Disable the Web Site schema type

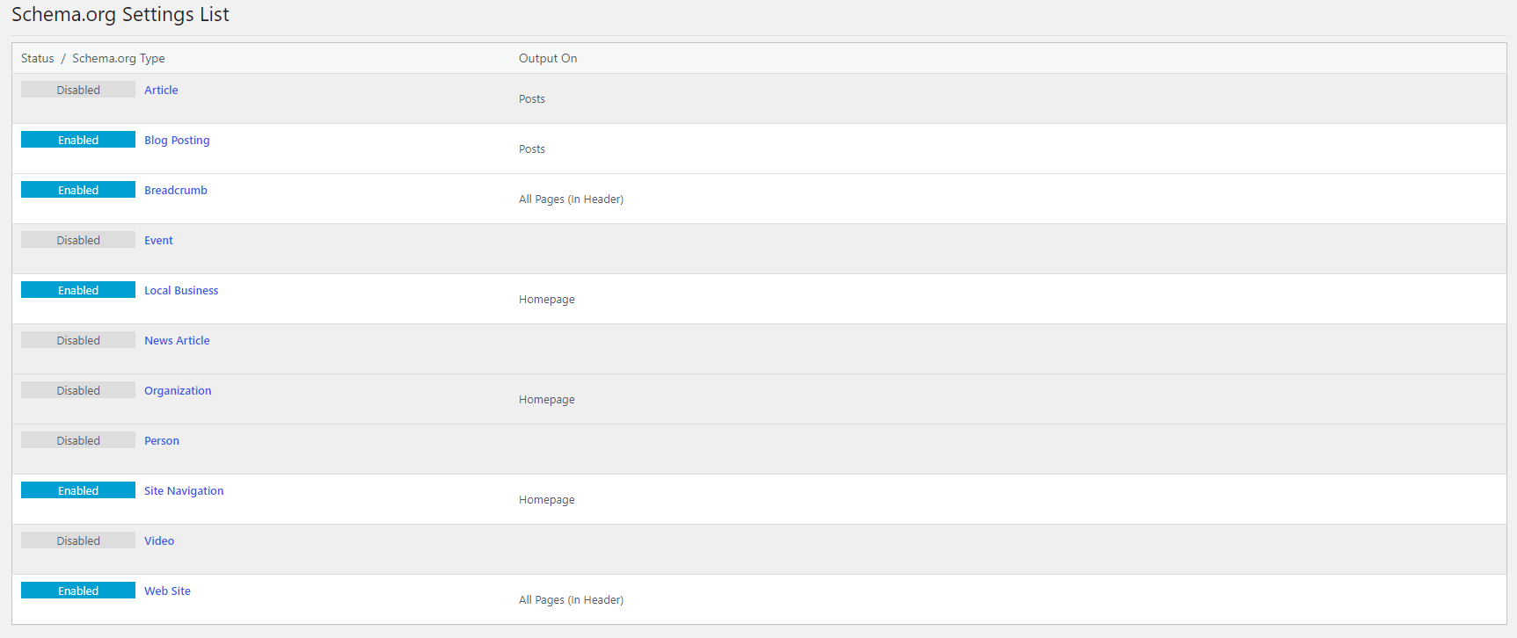pos(77,590)
